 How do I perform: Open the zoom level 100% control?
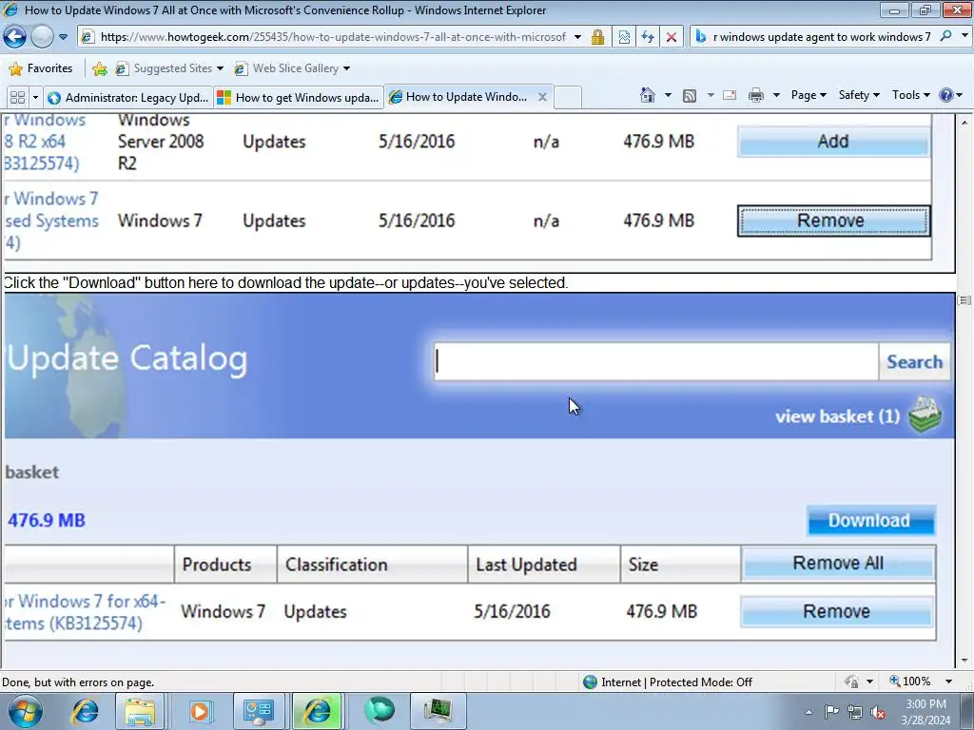click(x=921, y=682)
